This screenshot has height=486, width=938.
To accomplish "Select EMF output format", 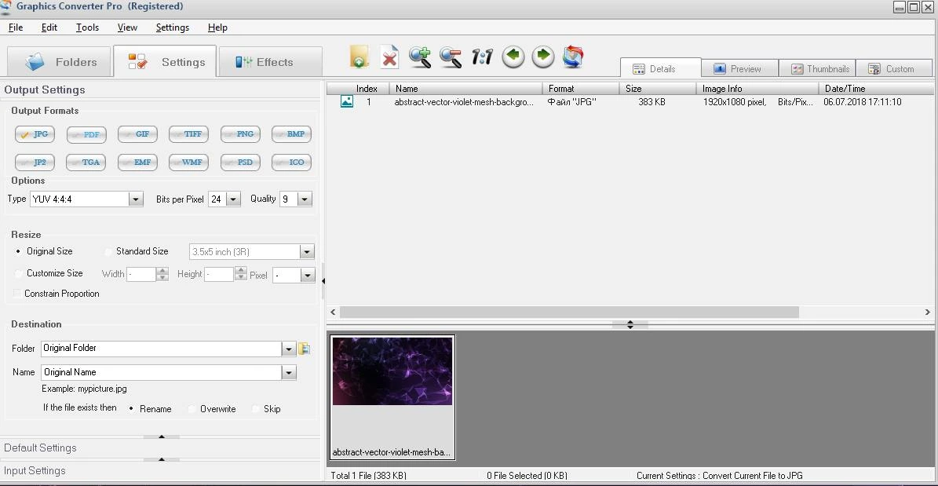I will pos(137,163).
